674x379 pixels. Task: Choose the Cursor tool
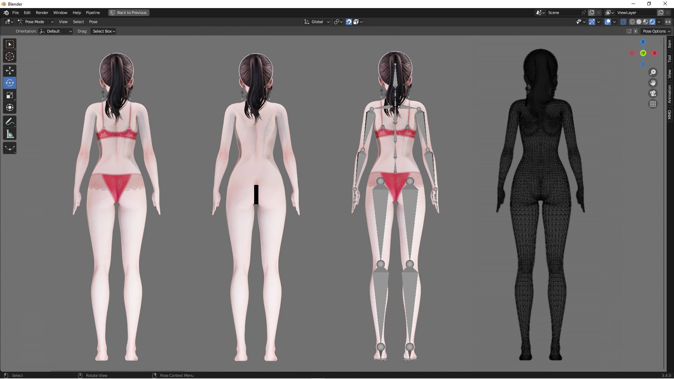point(10,56)
